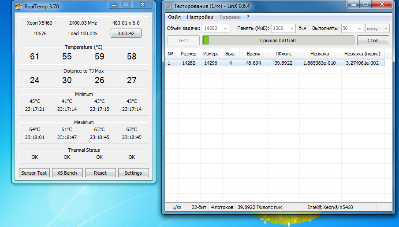Image resolution: width=399 pixels, height=227 pixels.
Task: Expand the минут units dropdown
Action: pos(386,29)
